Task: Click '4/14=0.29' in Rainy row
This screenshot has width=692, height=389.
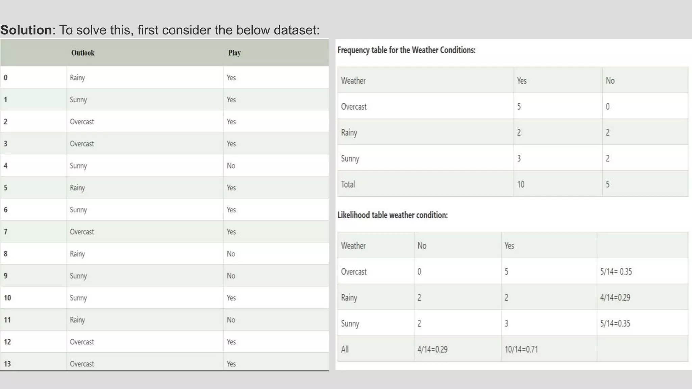Action: coord(615,297)
